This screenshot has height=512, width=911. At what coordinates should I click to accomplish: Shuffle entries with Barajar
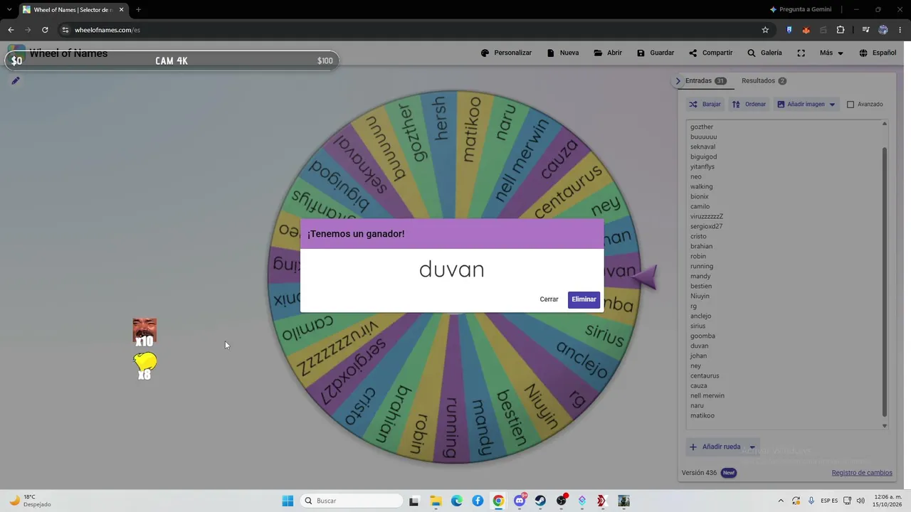click(x=705, y=105)
